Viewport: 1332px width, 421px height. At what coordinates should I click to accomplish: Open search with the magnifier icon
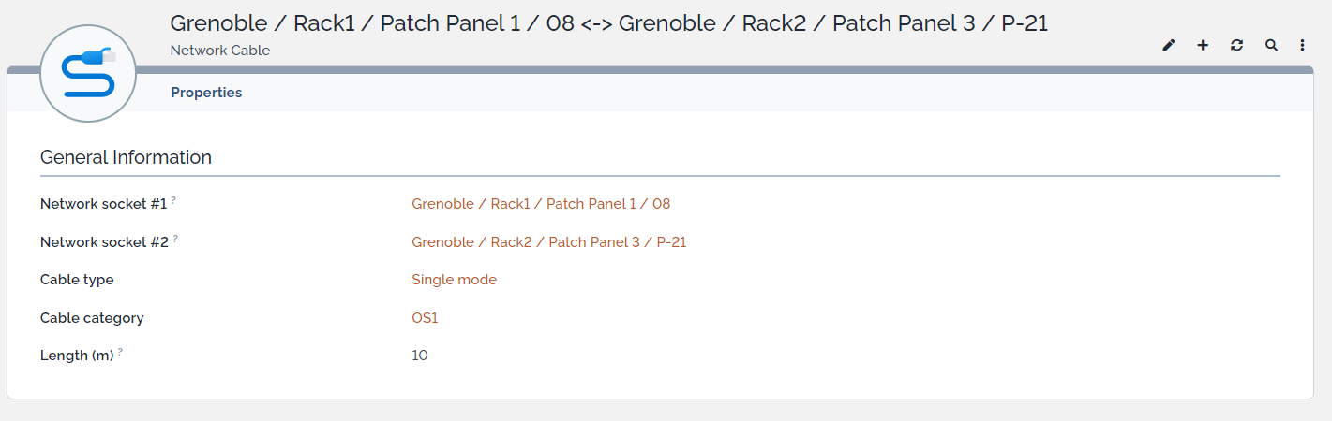(x=1271, y=45)
